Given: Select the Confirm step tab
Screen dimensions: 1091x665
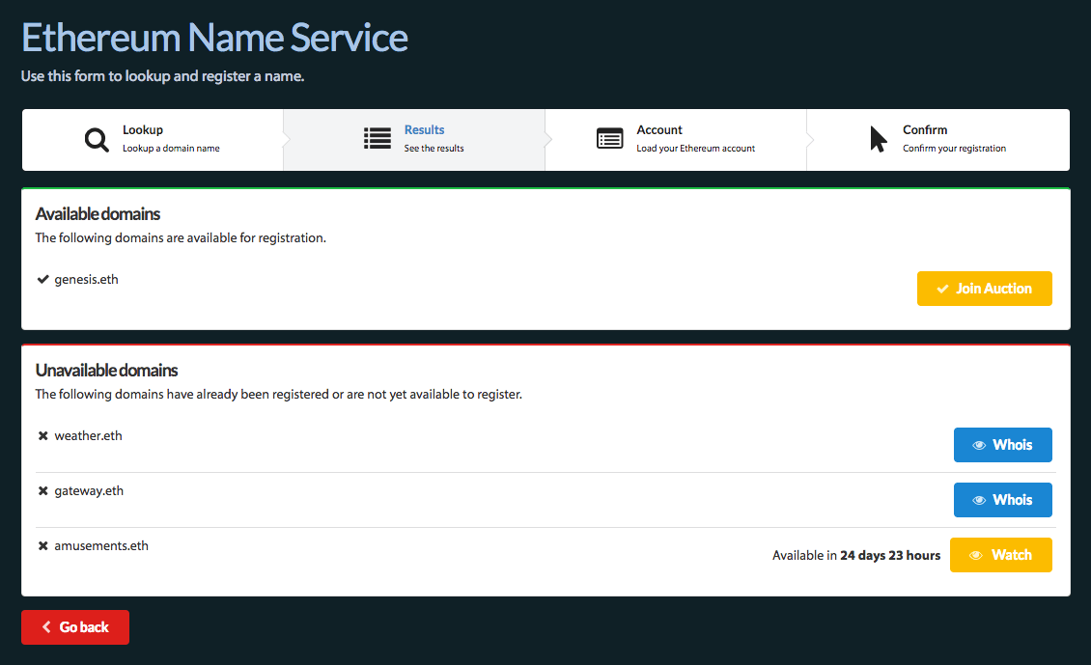Looking at the screenshot, I should 937,140.
